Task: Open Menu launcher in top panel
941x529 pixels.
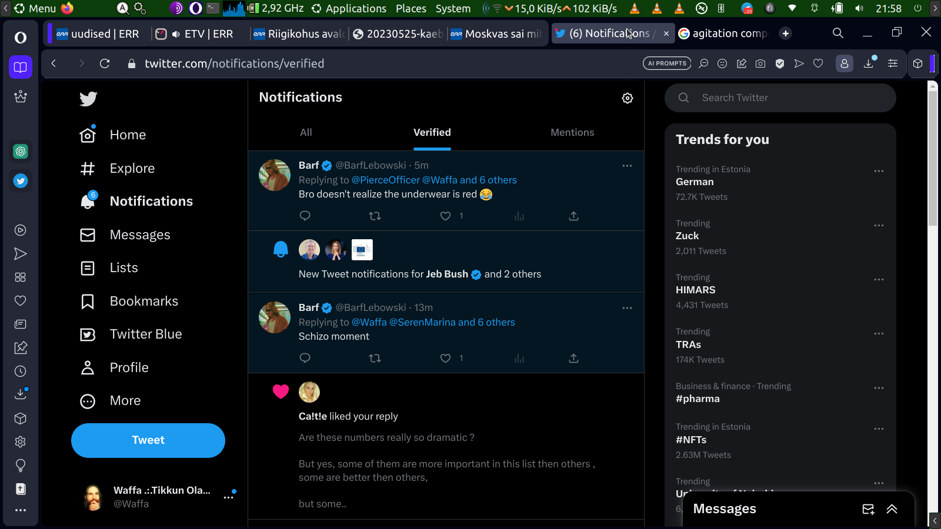Action: pos(34,8)
